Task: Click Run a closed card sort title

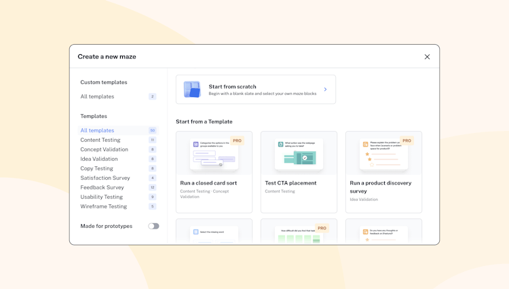Action: click(208, 183)
